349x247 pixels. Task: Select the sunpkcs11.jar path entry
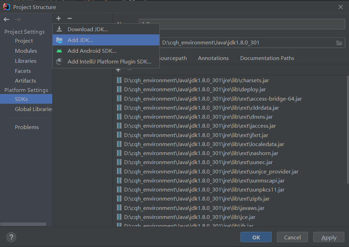[x=204, y=190]
